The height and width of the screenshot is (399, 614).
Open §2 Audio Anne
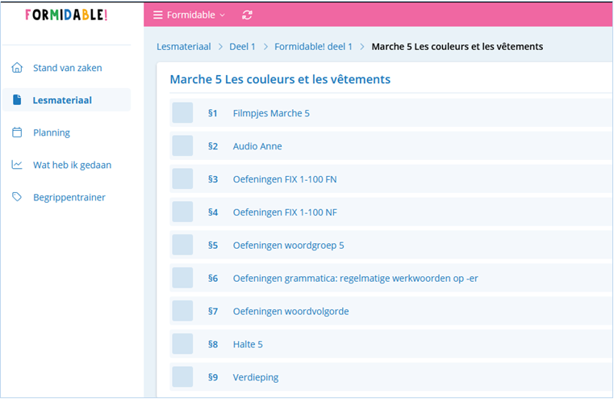(x=257, y=146)
